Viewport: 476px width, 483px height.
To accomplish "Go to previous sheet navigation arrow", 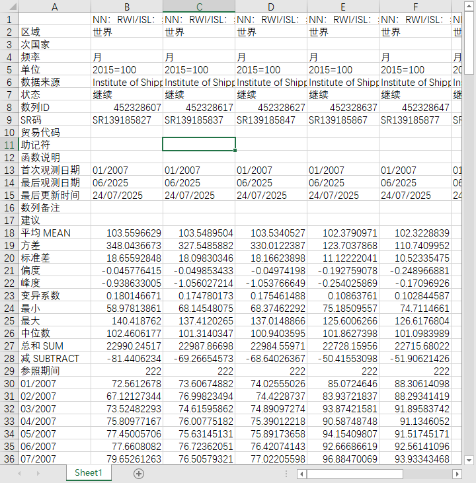I will point(19,474).
